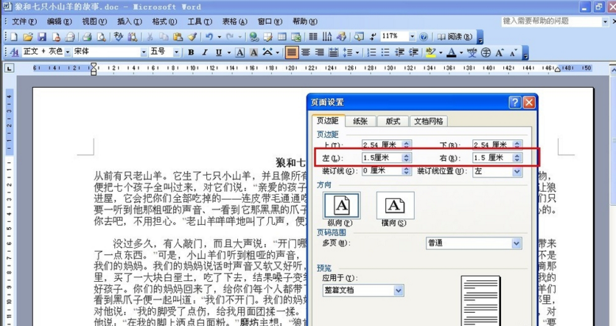Start a numbered list

point(371,52)
